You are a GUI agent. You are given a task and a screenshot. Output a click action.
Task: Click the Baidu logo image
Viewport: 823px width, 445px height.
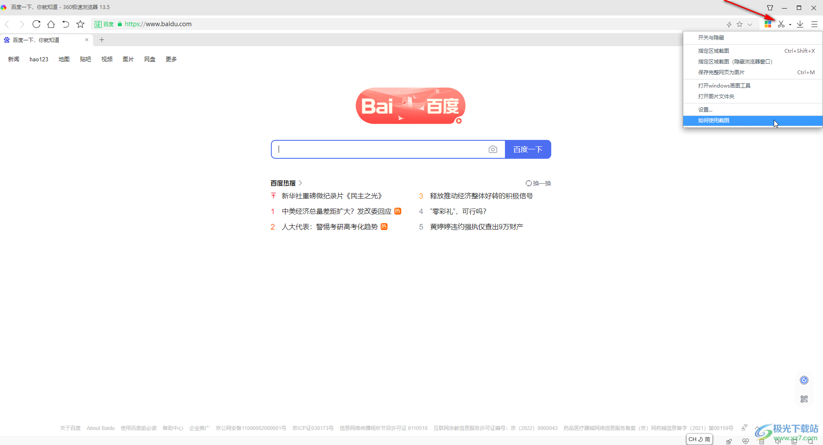[410, 106]
